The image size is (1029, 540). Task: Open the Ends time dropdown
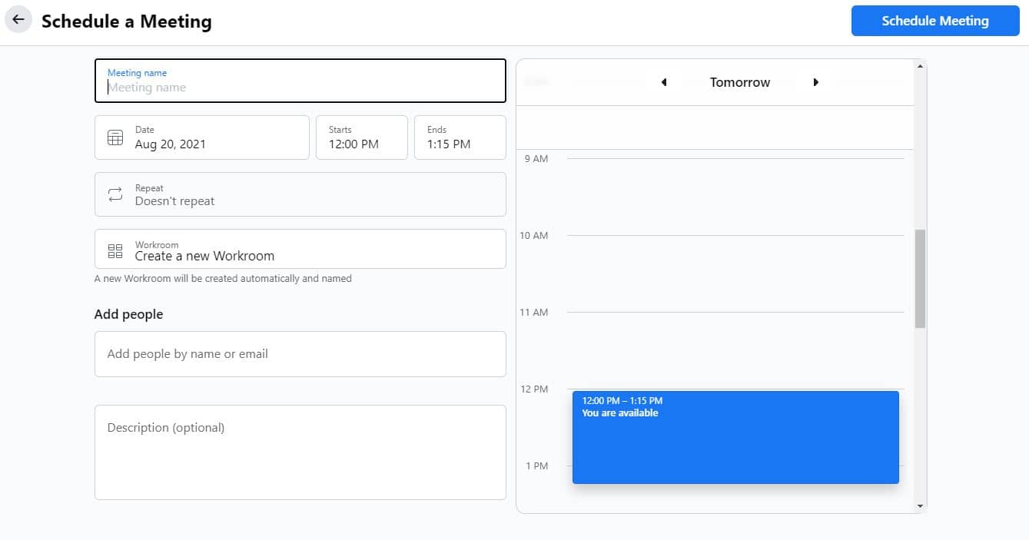tap(460, 137)
